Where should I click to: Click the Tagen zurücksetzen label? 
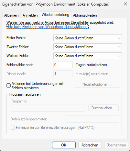point(91,65)
